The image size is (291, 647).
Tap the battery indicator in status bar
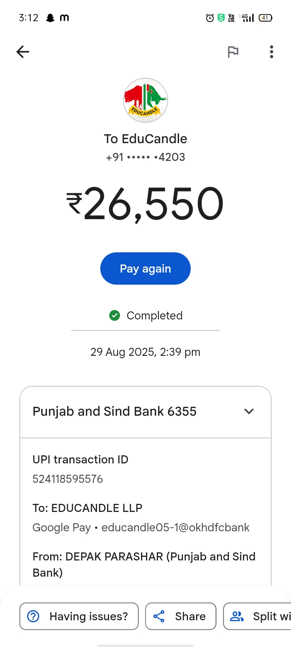[266, 18]
